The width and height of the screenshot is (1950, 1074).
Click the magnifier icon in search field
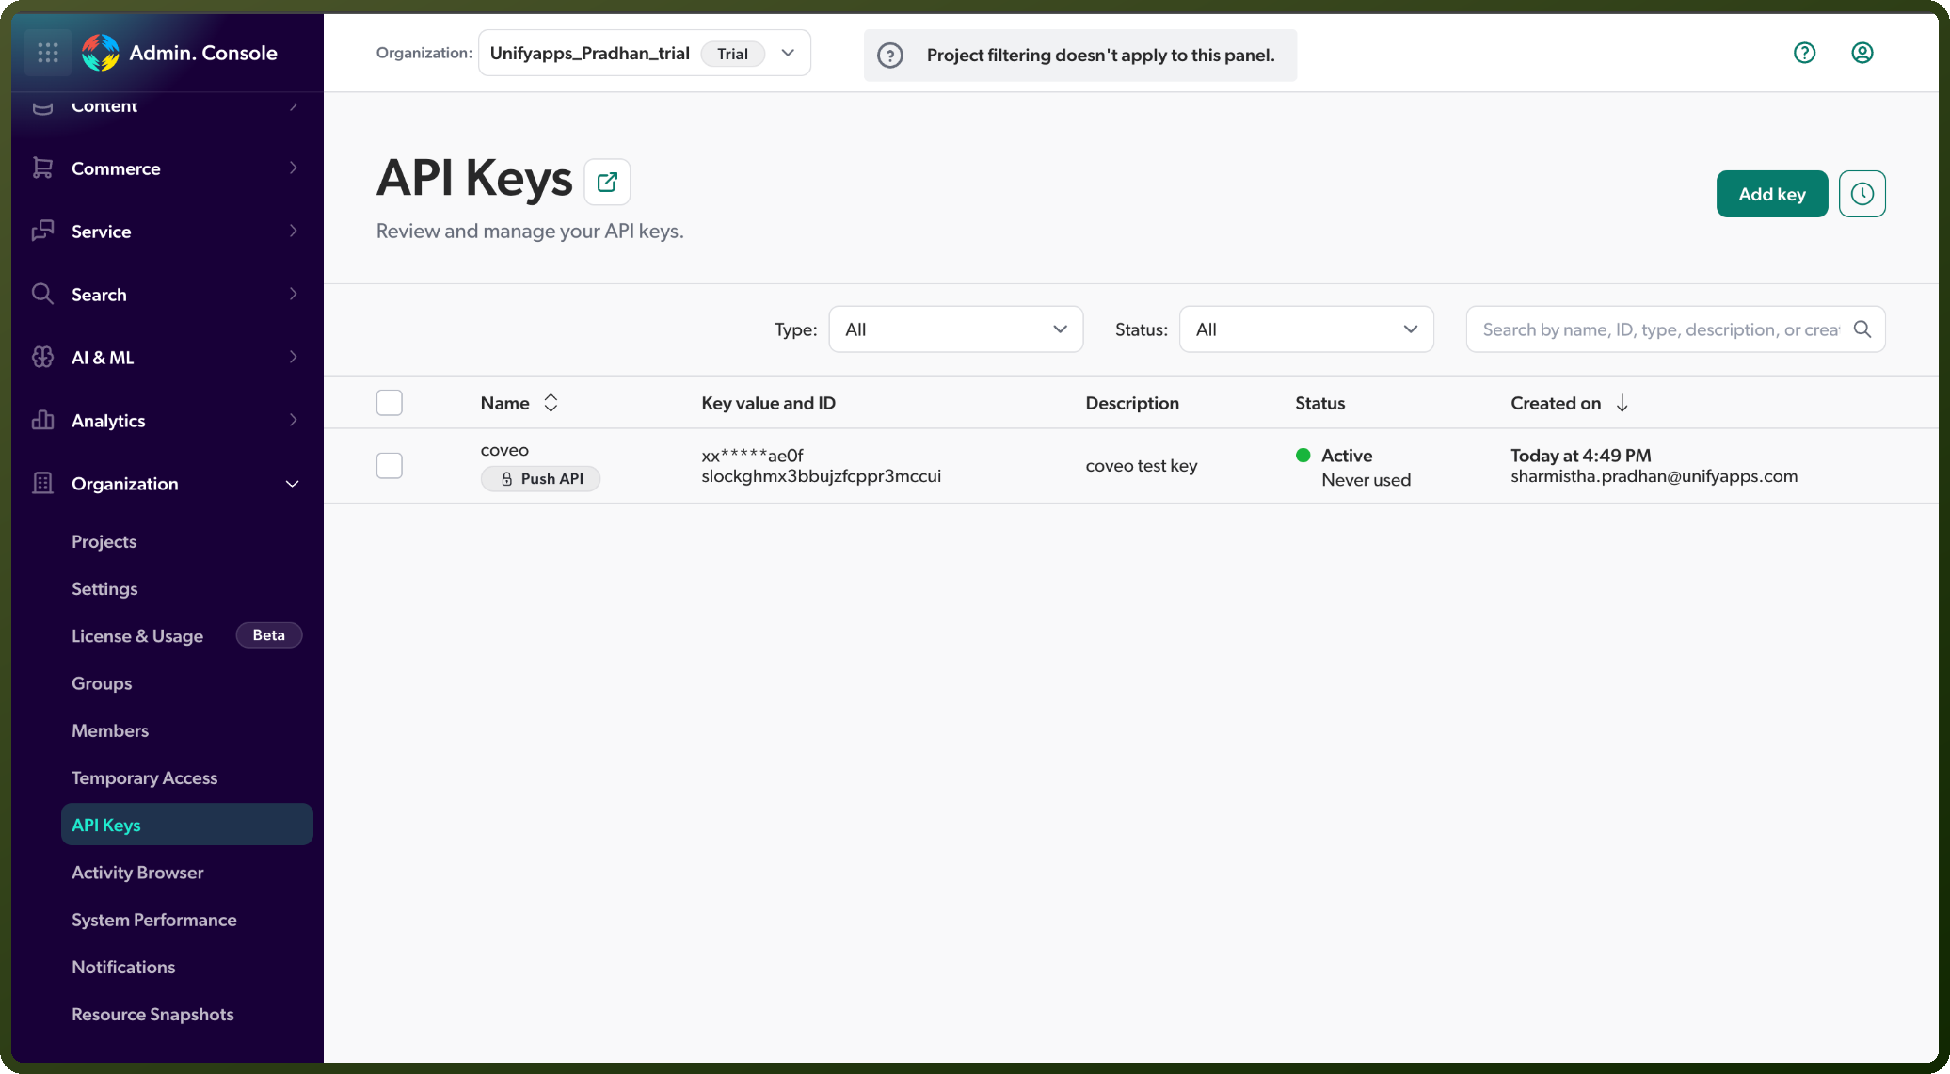click(1862, 329)
